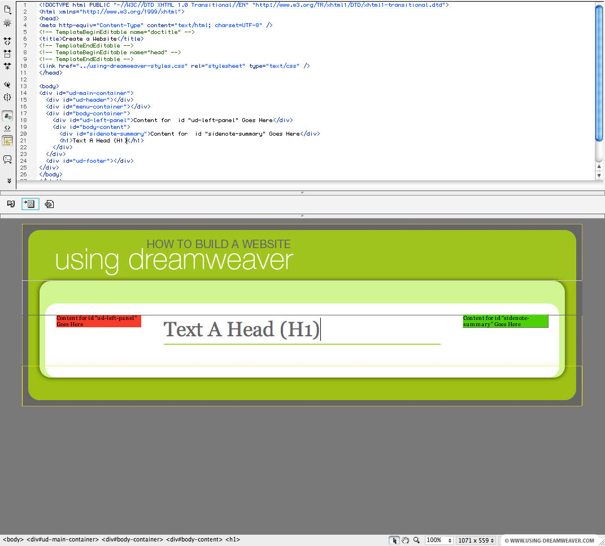Viewport: 605px width, 546px height.
Task: Select <div#ud-main-container> in tag selector
Action: pyautogui.click(x=63, y=539)
